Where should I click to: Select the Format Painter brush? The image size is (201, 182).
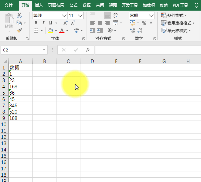pos(19,31)
